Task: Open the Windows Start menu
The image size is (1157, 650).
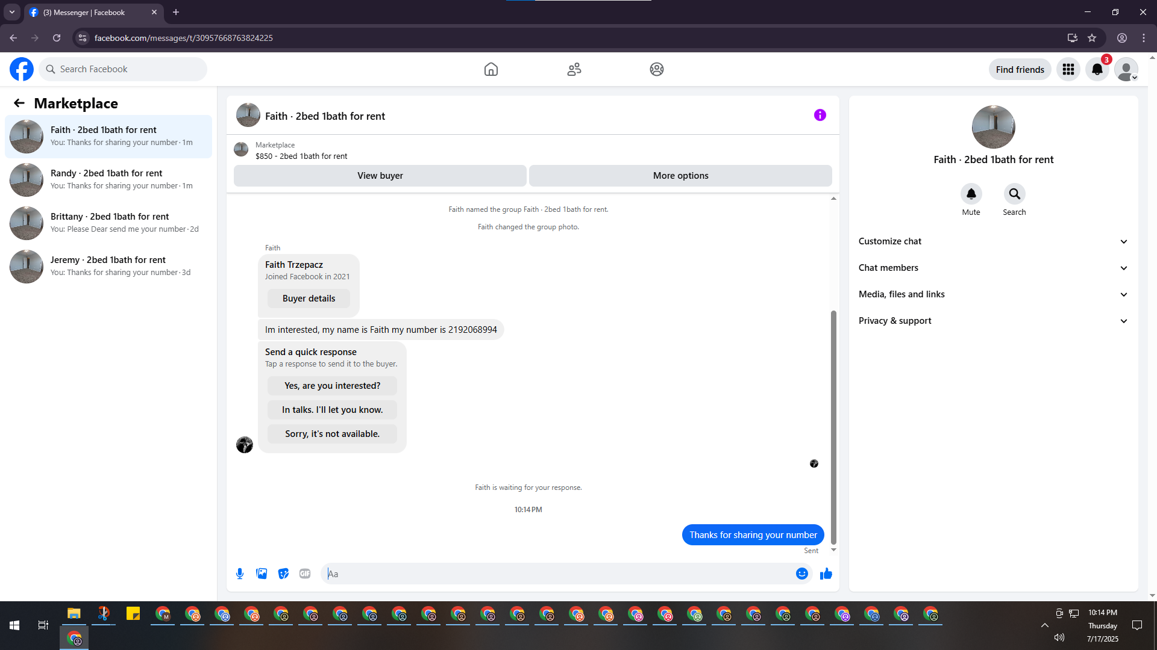Action: 14,625
